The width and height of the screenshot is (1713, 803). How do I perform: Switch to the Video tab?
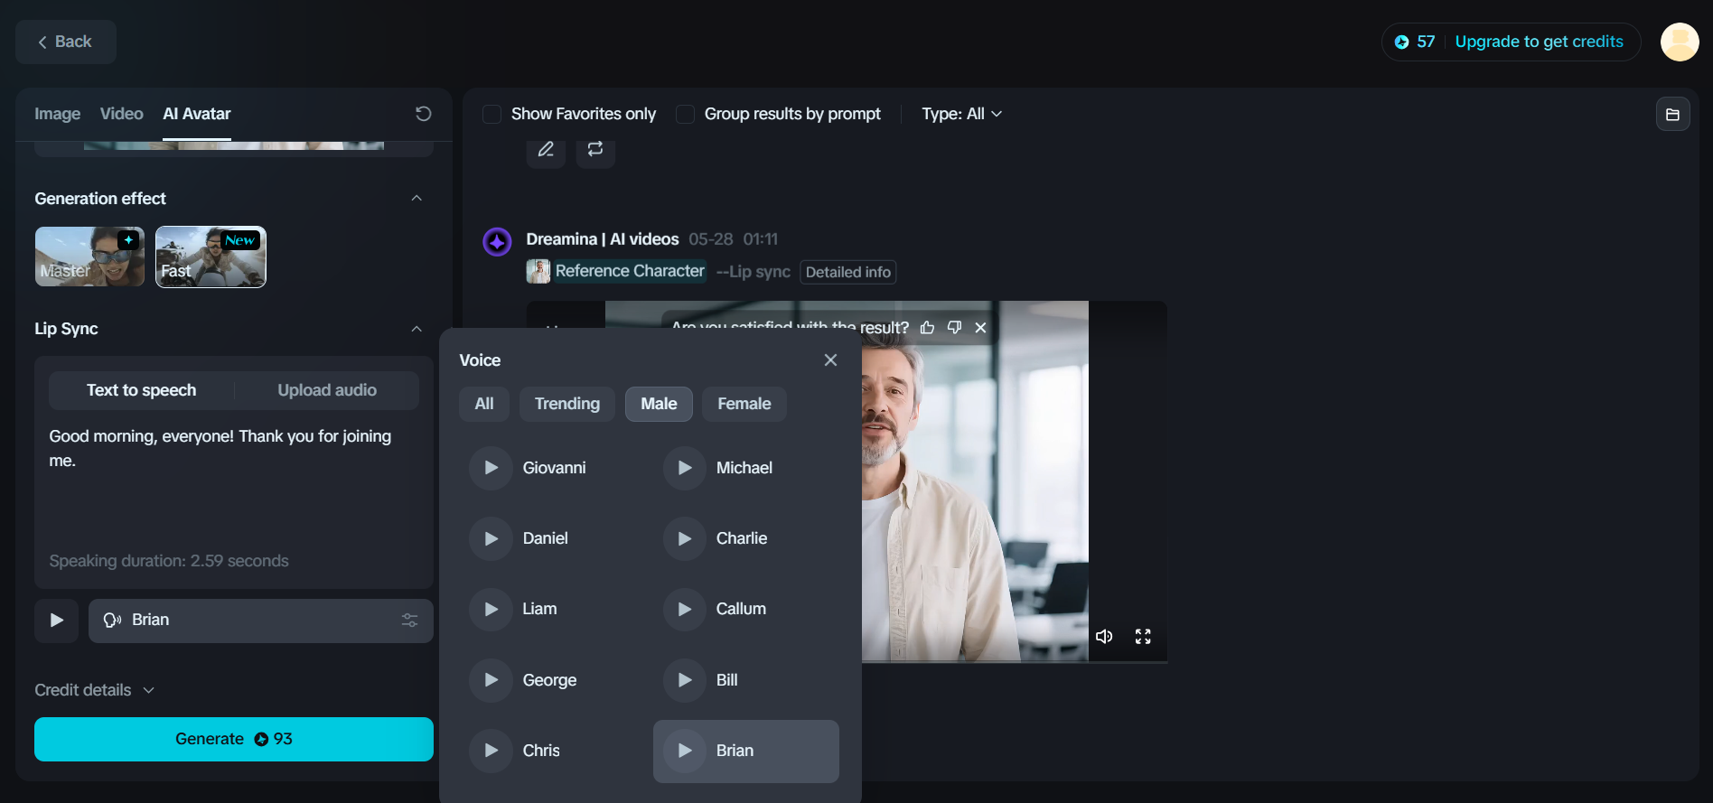(x=121, y=114)
